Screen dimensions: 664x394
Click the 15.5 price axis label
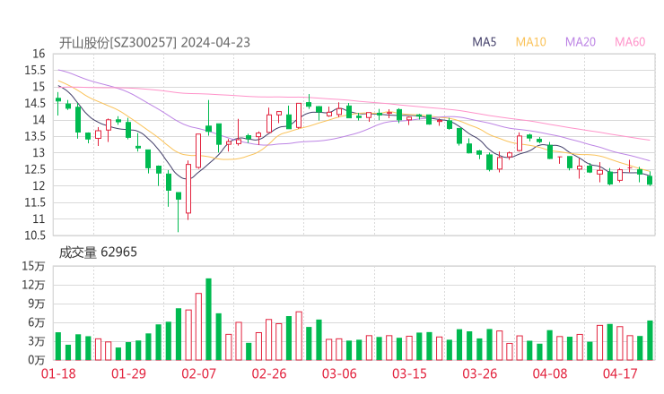pyautogui.click(x=35, y=70)
